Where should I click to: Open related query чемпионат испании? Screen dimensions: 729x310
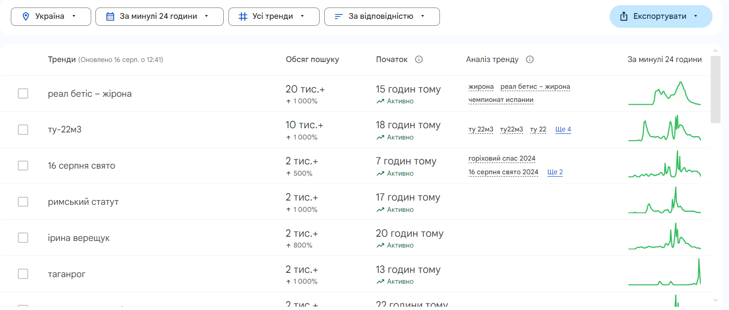coord(501,100)
